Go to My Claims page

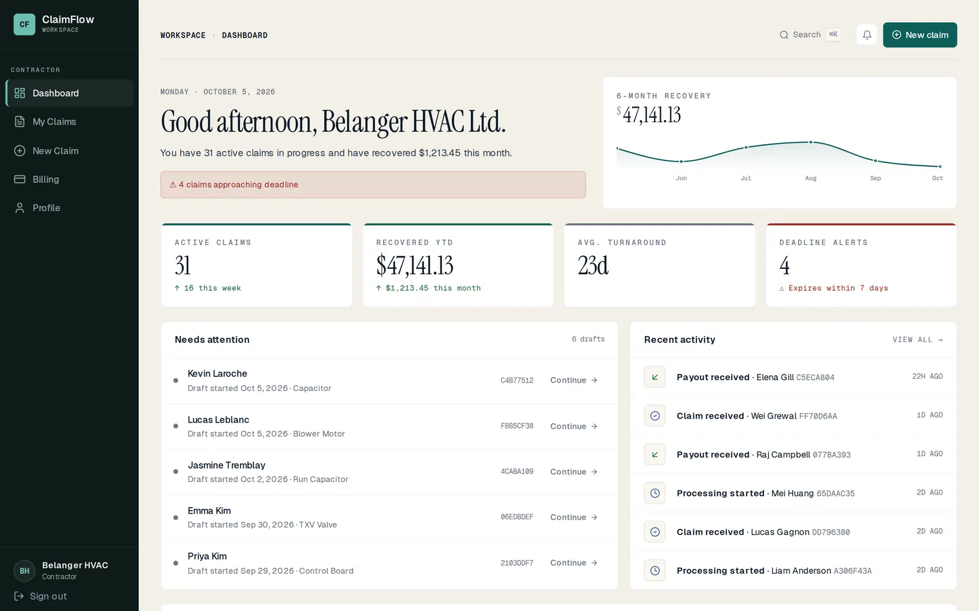(x=69, y=122)
